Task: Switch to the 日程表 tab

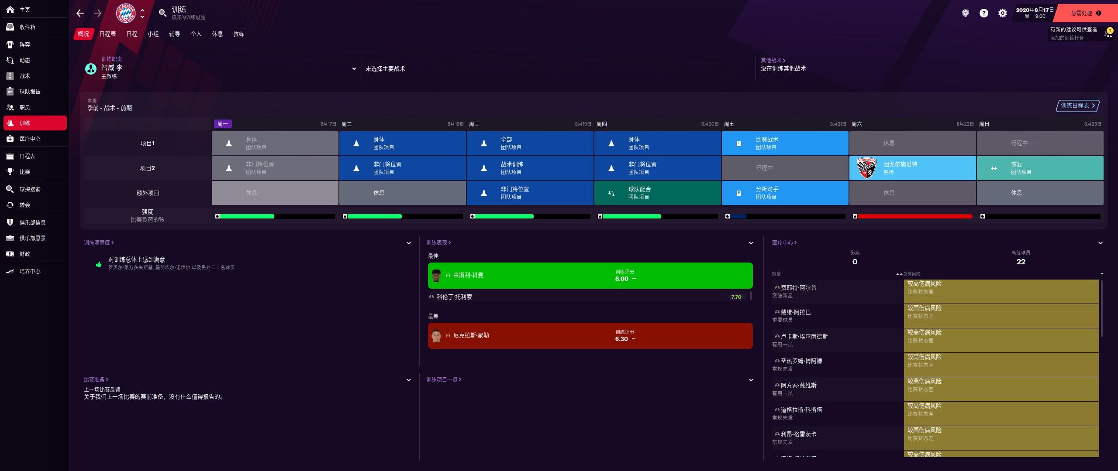Action: (x=107, y=34)
